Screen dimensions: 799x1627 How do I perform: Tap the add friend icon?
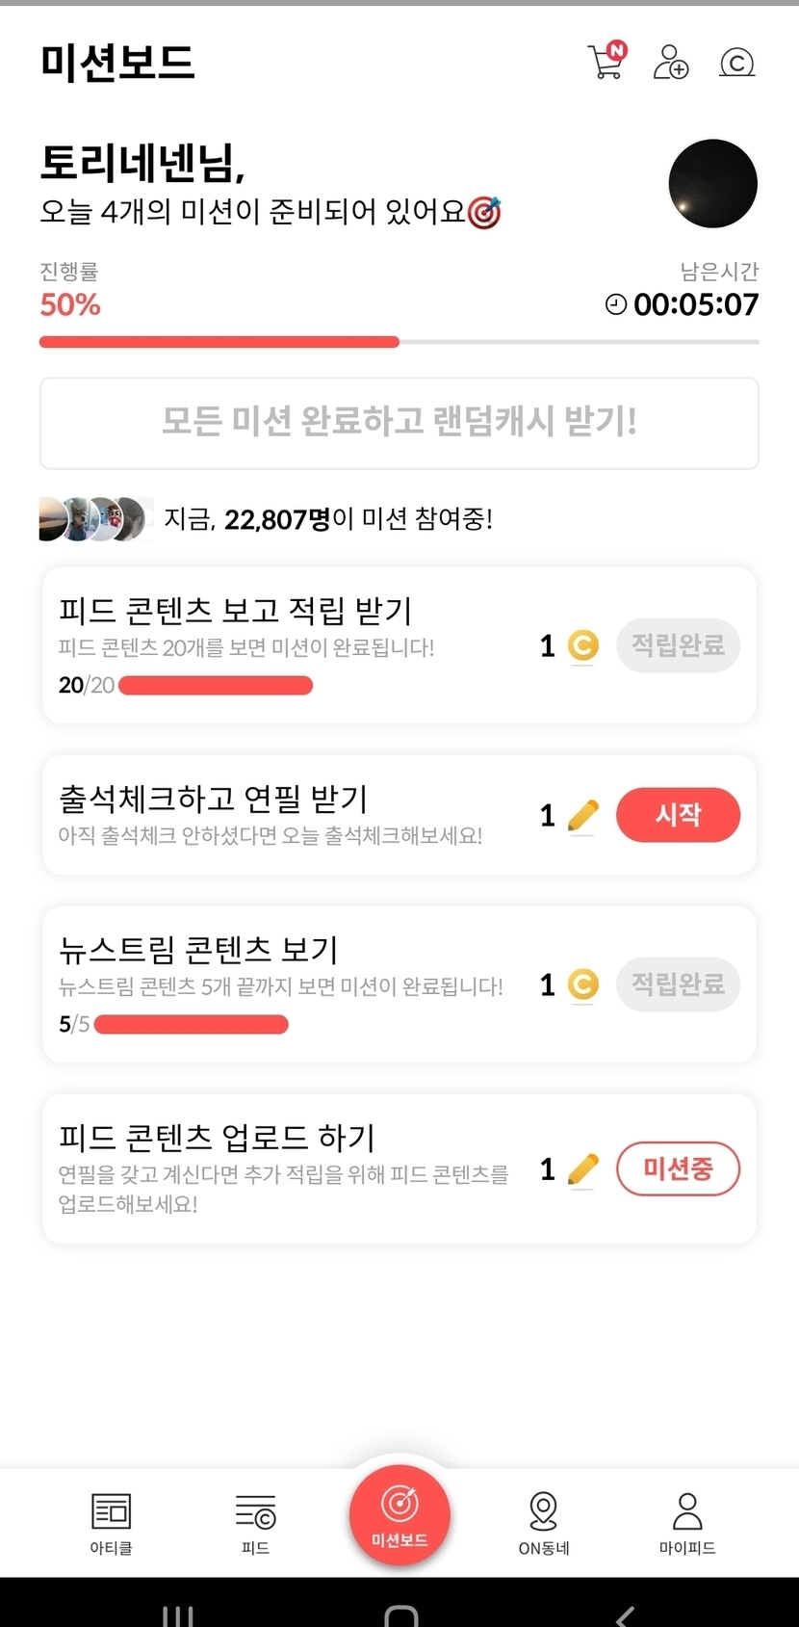[x=670, y=63]
